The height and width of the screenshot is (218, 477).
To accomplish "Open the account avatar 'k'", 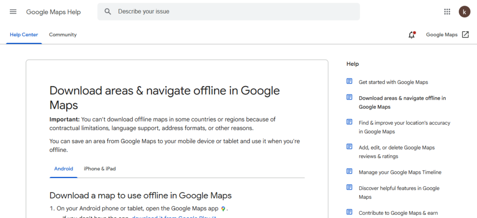I will 464,12.
